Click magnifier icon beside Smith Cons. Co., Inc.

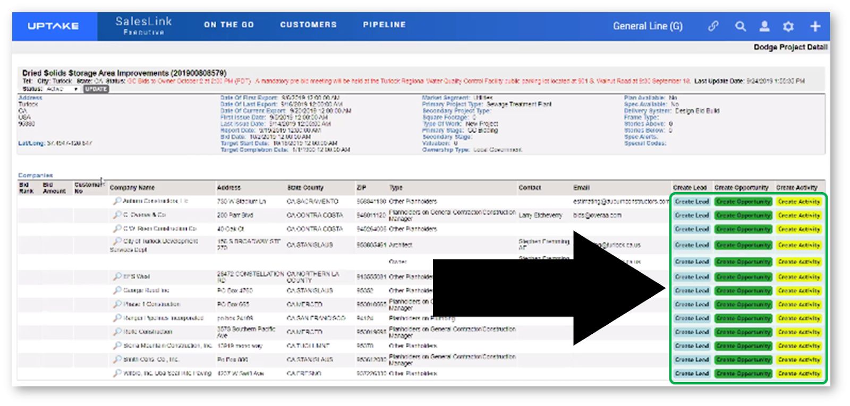[117, 359]
